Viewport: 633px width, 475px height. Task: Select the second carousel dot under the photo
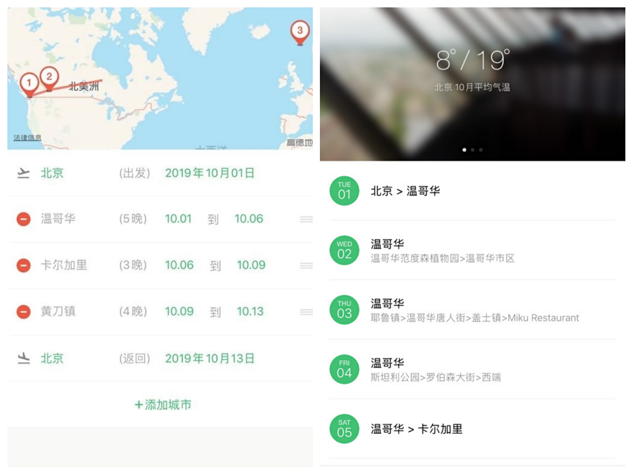[x=473, y=150]
